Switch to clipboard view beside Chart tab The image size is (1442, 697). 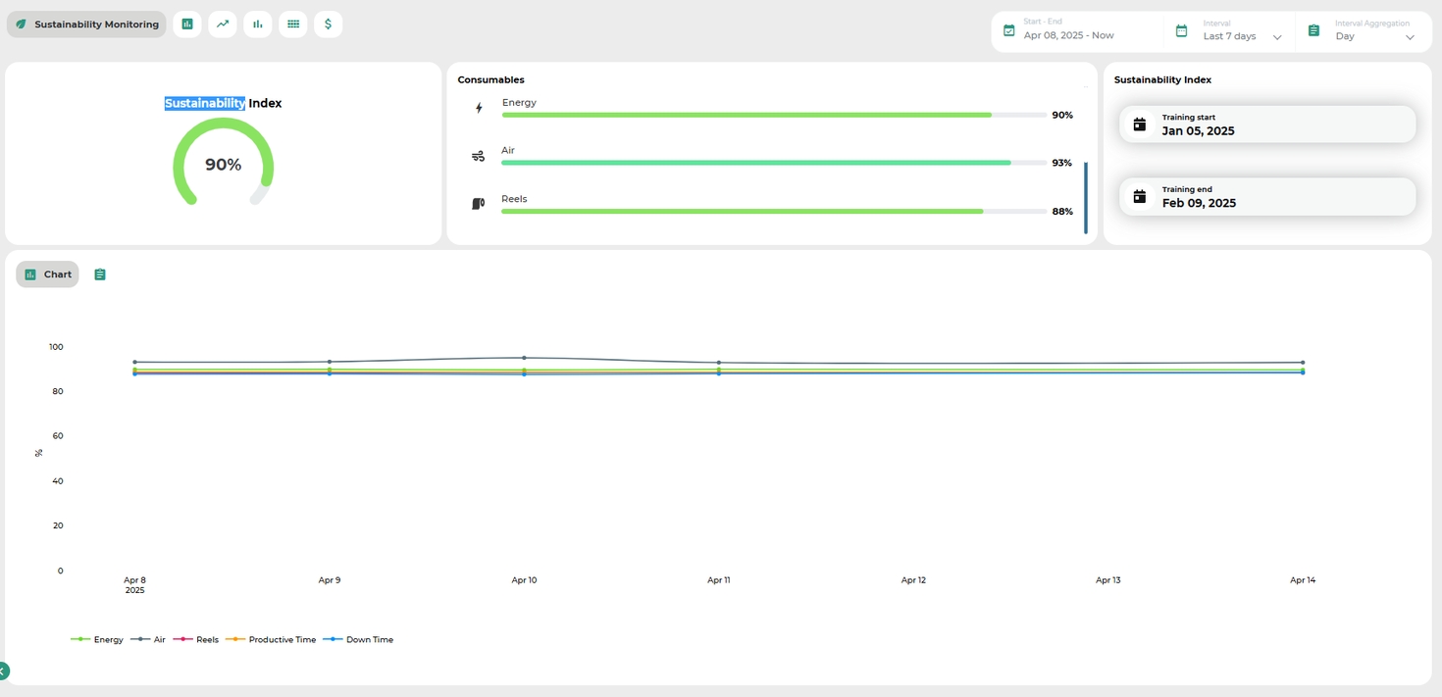click(x=100, y=274)
